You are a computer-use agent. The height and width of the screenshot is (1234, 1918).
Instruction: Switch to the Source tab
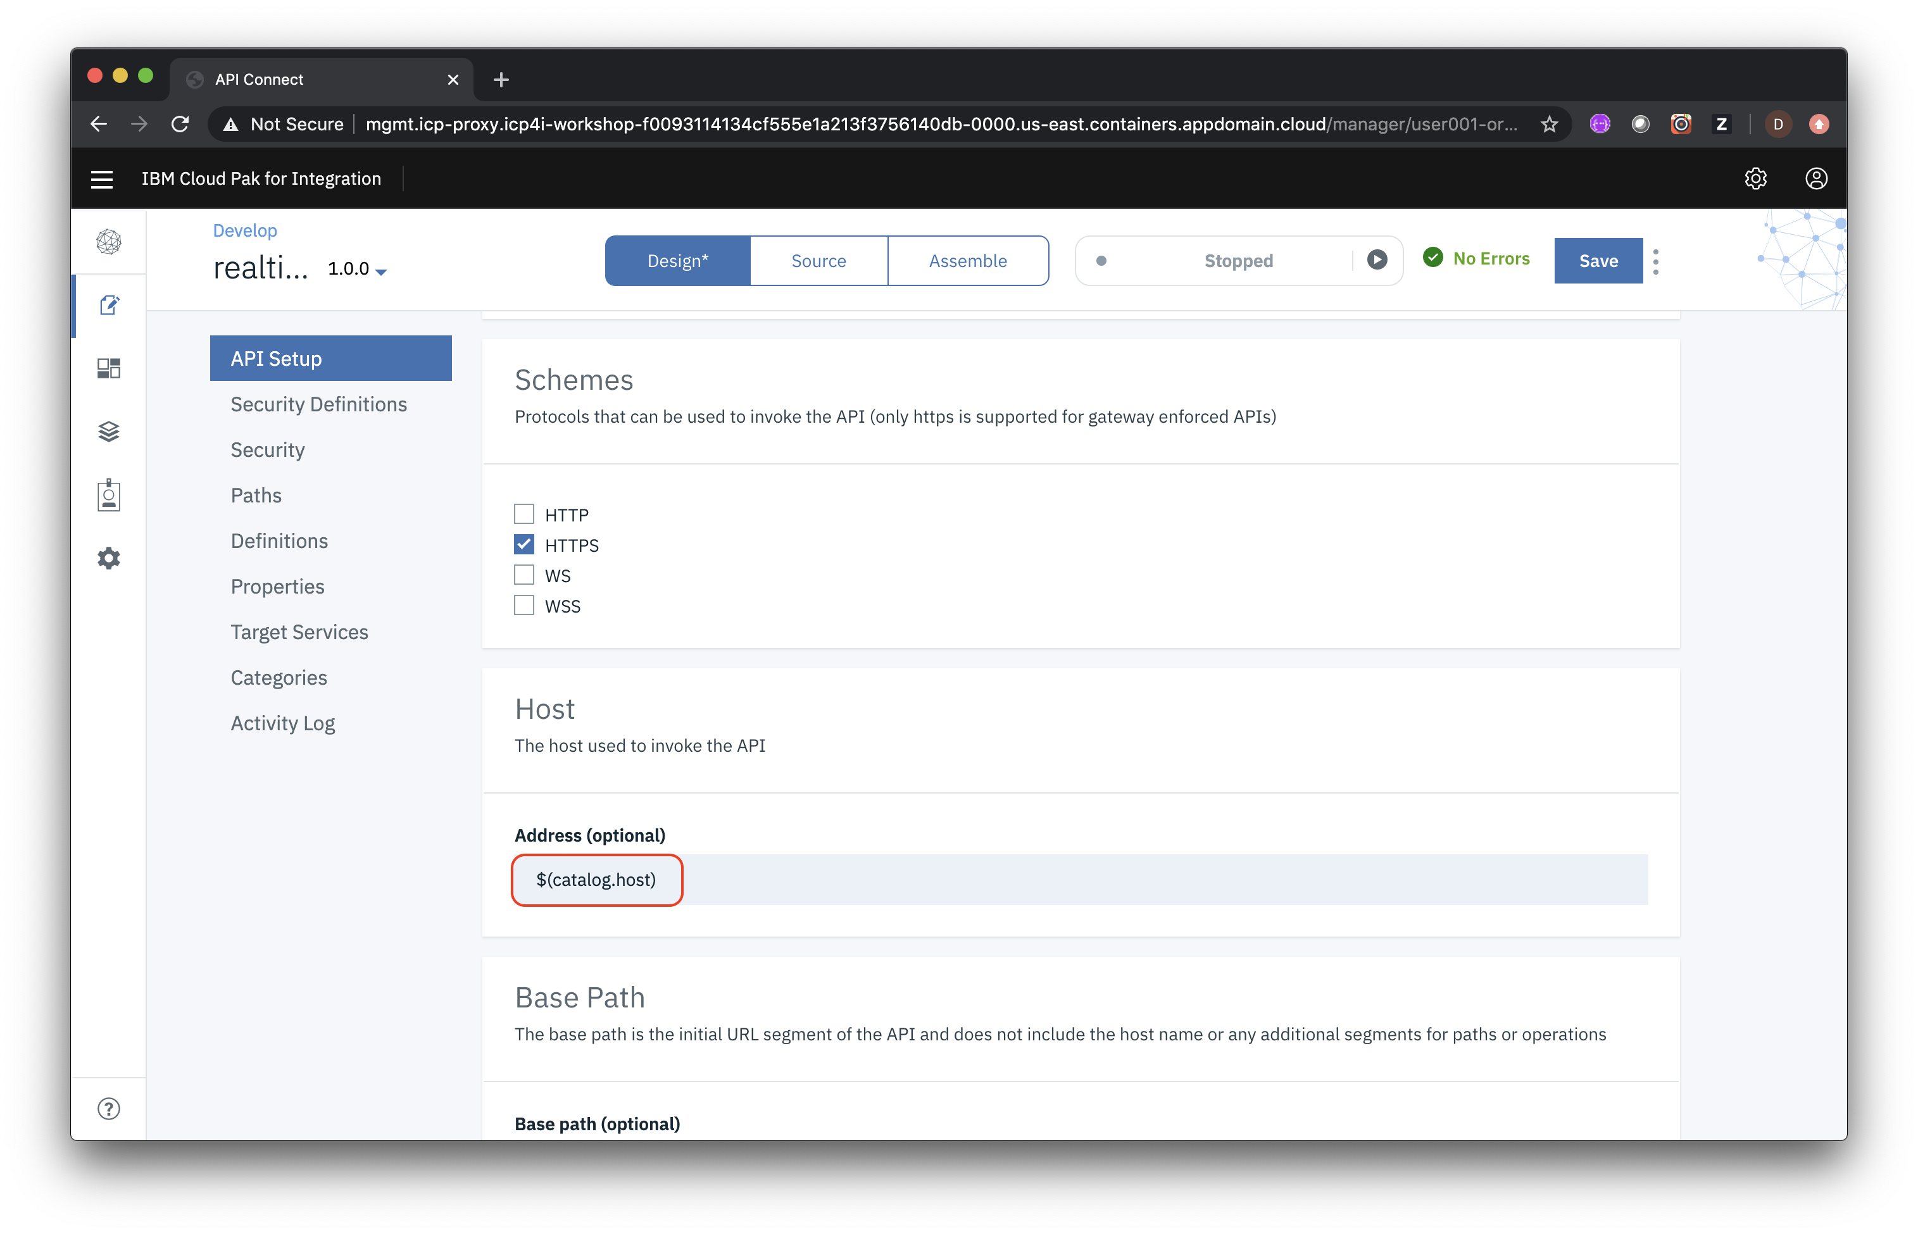(818, 260)
